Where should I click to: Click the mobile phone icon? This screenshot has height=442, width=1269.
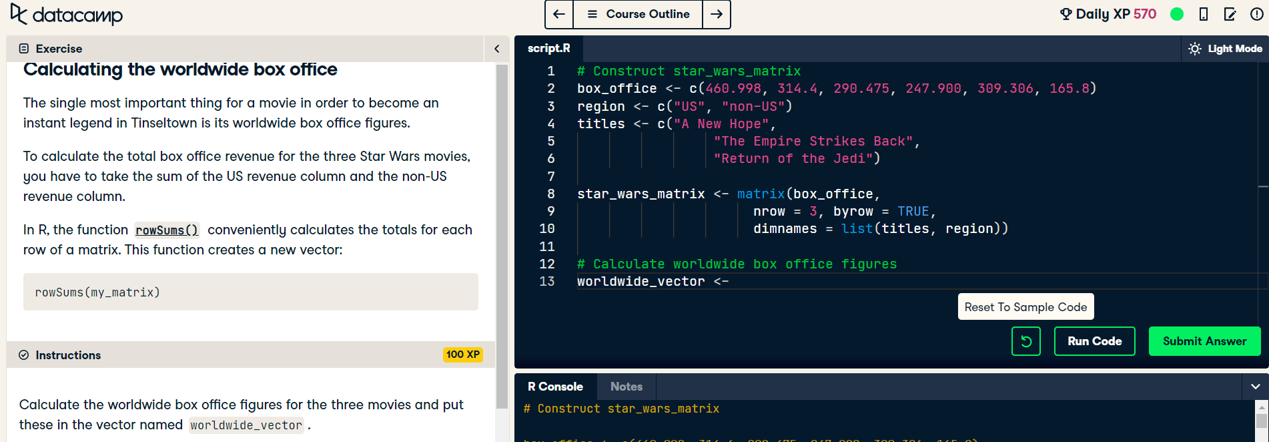point(1204,14)
